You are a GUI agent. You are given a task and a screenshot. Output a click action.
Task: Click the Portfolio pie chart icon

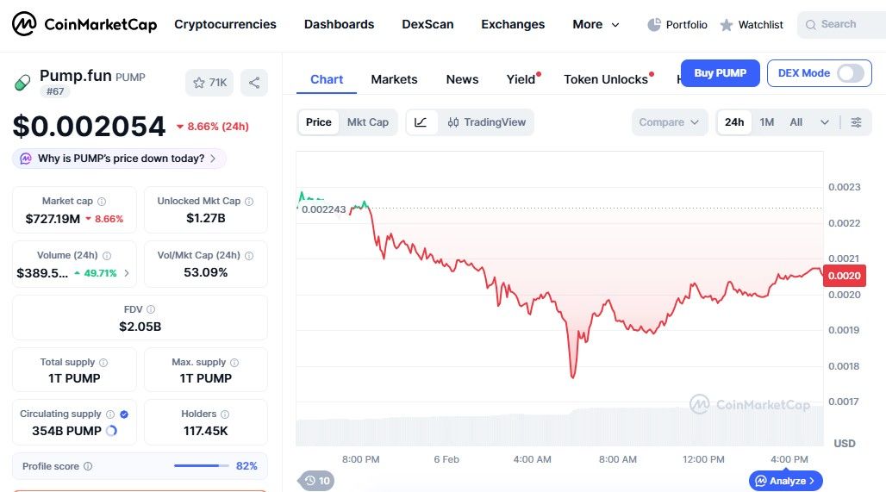click(654, 24)
